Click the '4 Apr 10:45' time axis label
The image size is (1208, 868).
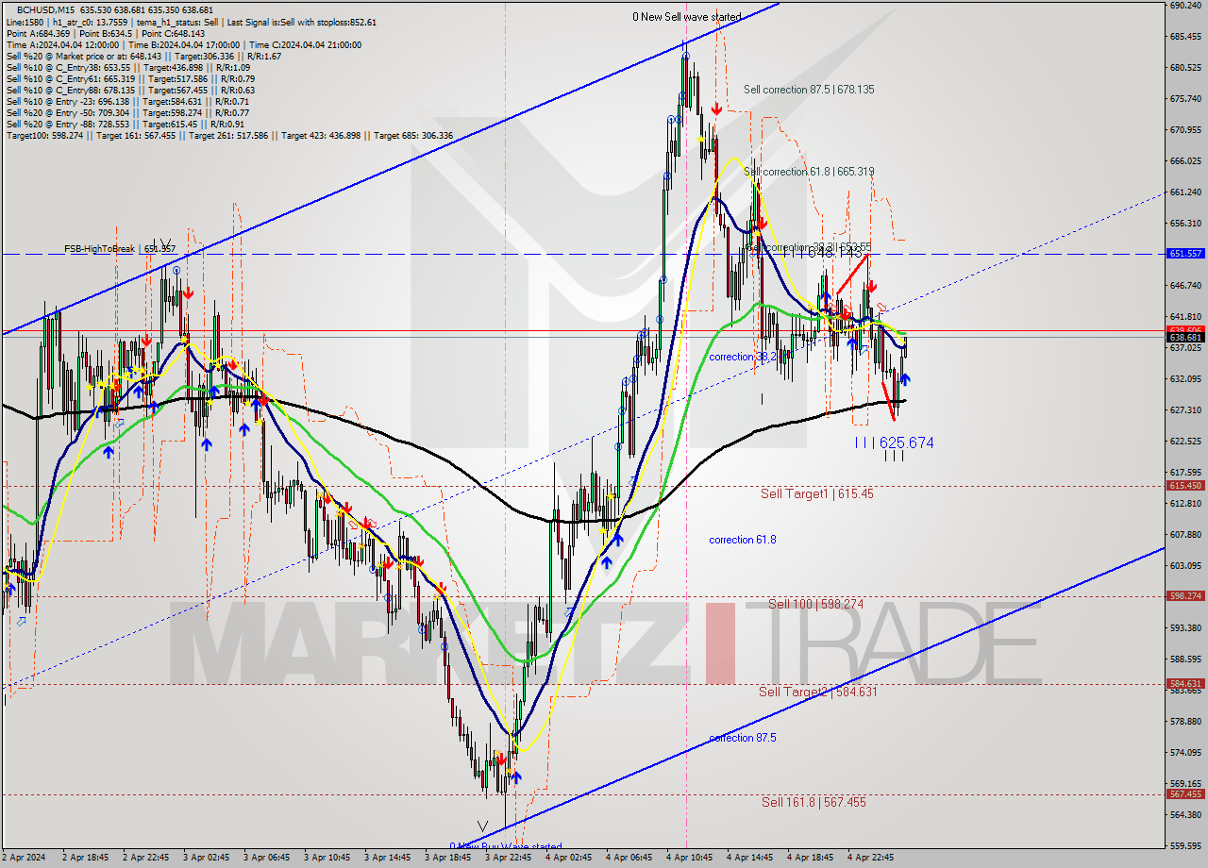[x=690, y=859]
